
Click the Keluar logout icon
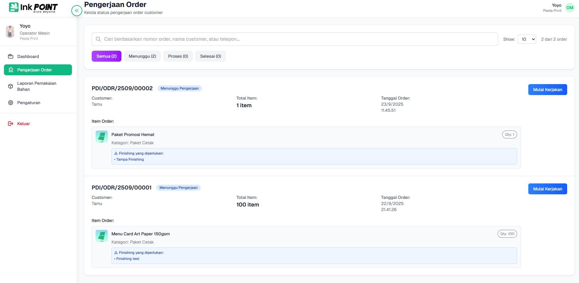(11, 124)
